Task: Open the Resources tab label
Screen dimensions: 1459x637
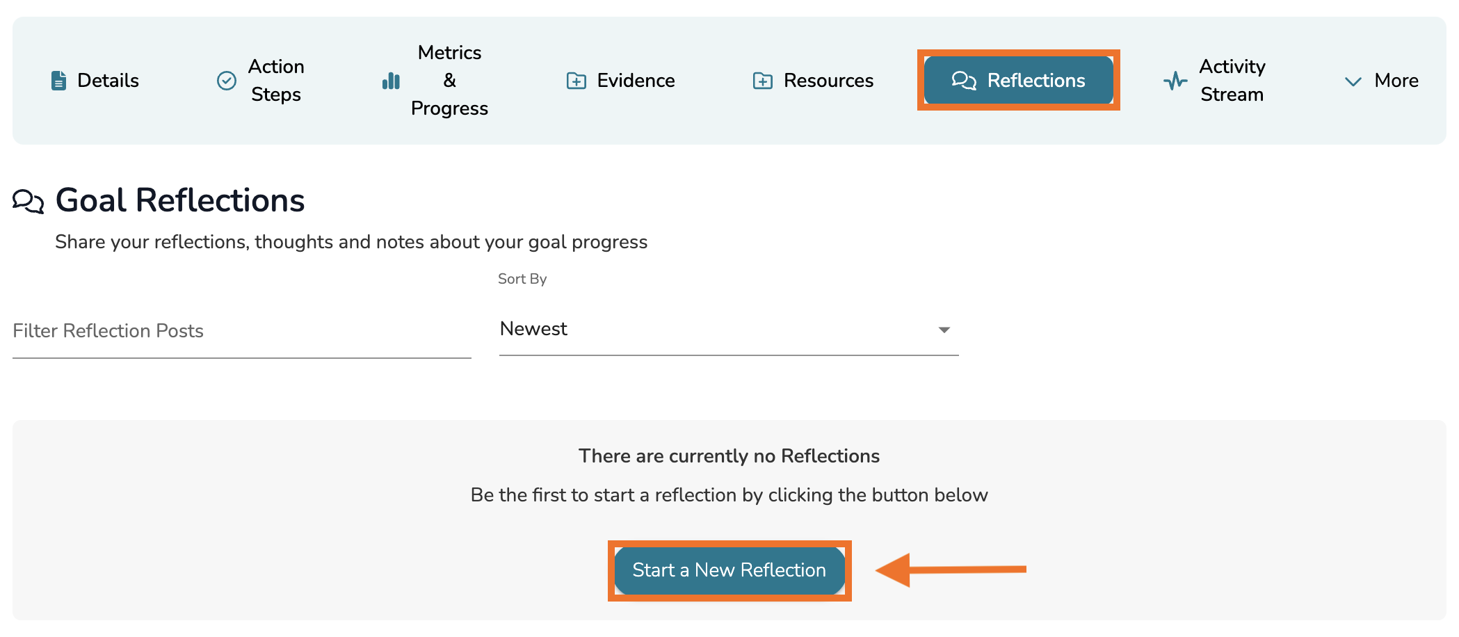Action: [x=828, y=81]
